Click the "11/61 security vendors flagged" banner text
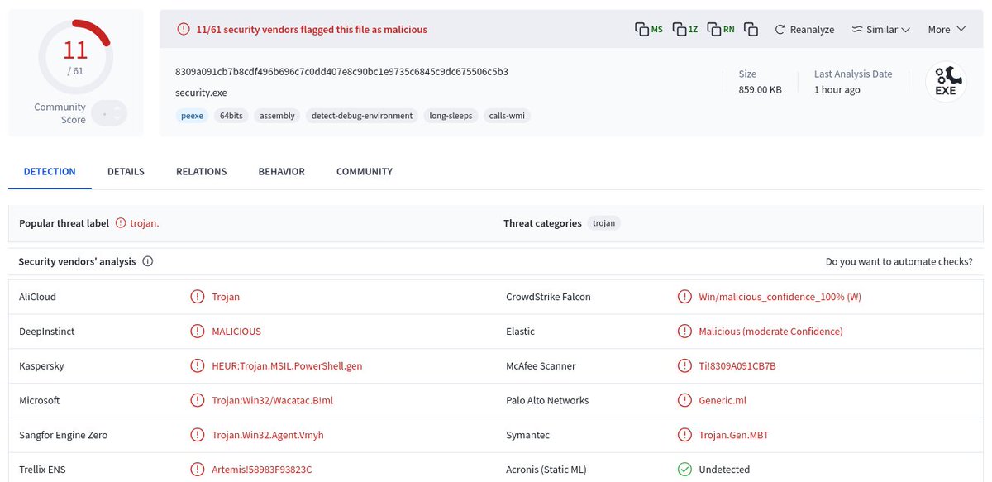 pos(312,29)
